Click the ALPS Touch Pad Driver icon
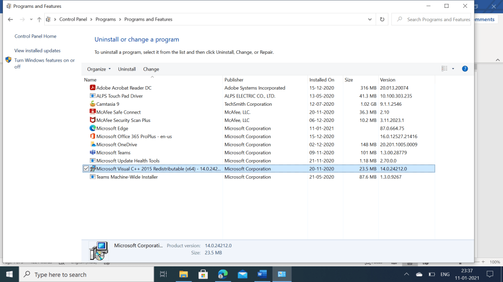Viewport: 503px width, 282px height. tap(92, 95)
